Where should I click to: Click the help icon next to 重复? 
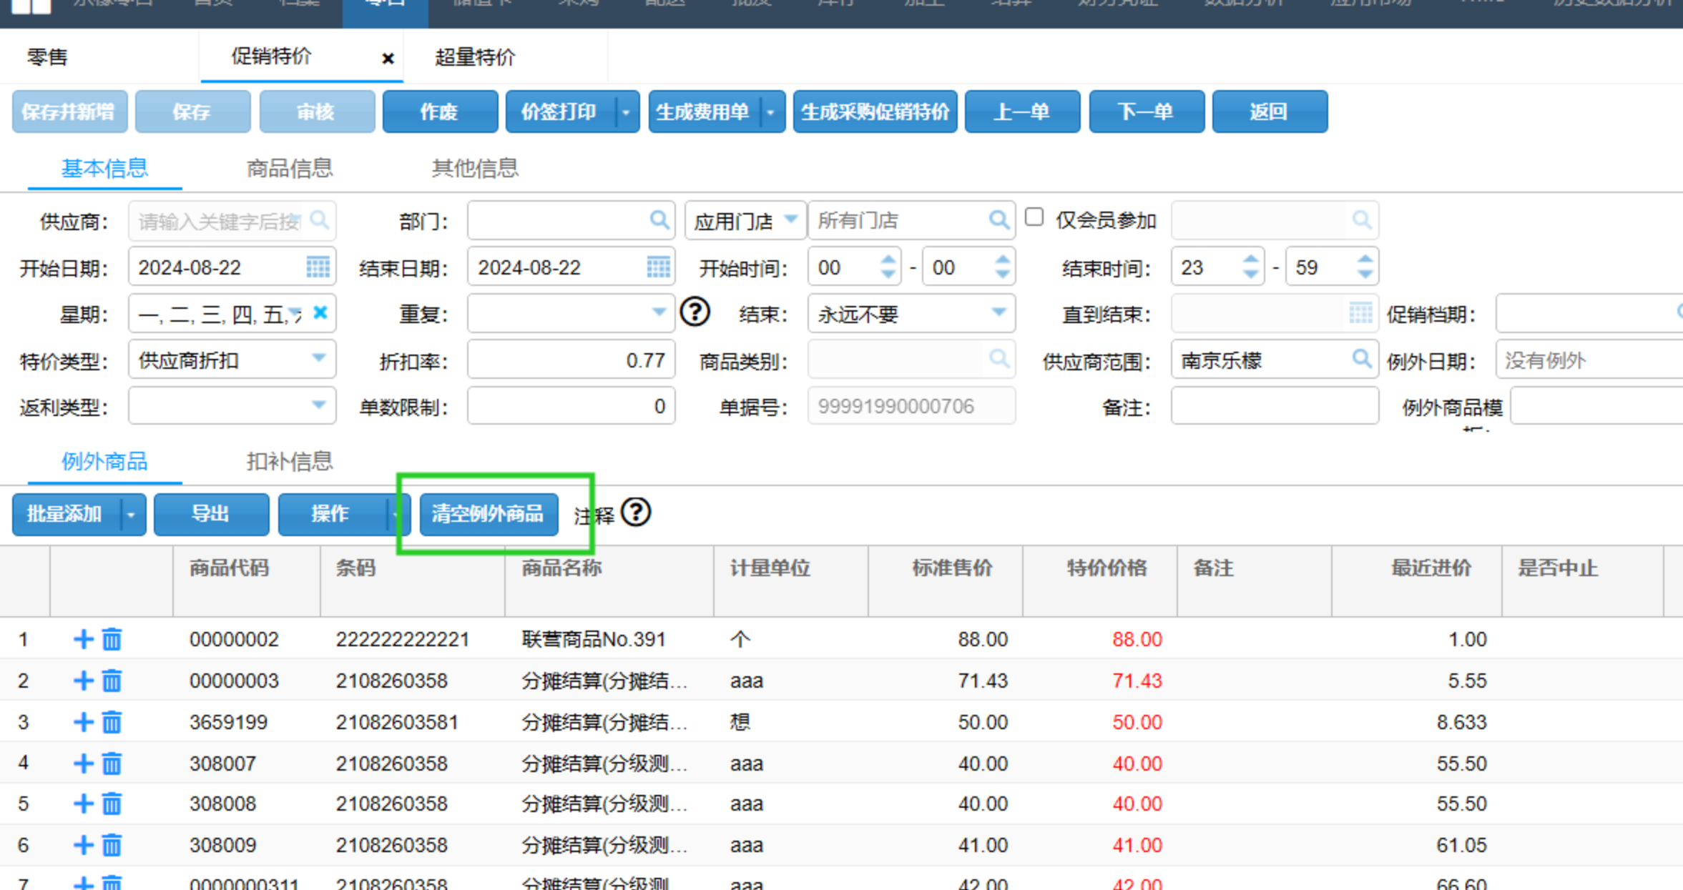[x=695, y=312]
